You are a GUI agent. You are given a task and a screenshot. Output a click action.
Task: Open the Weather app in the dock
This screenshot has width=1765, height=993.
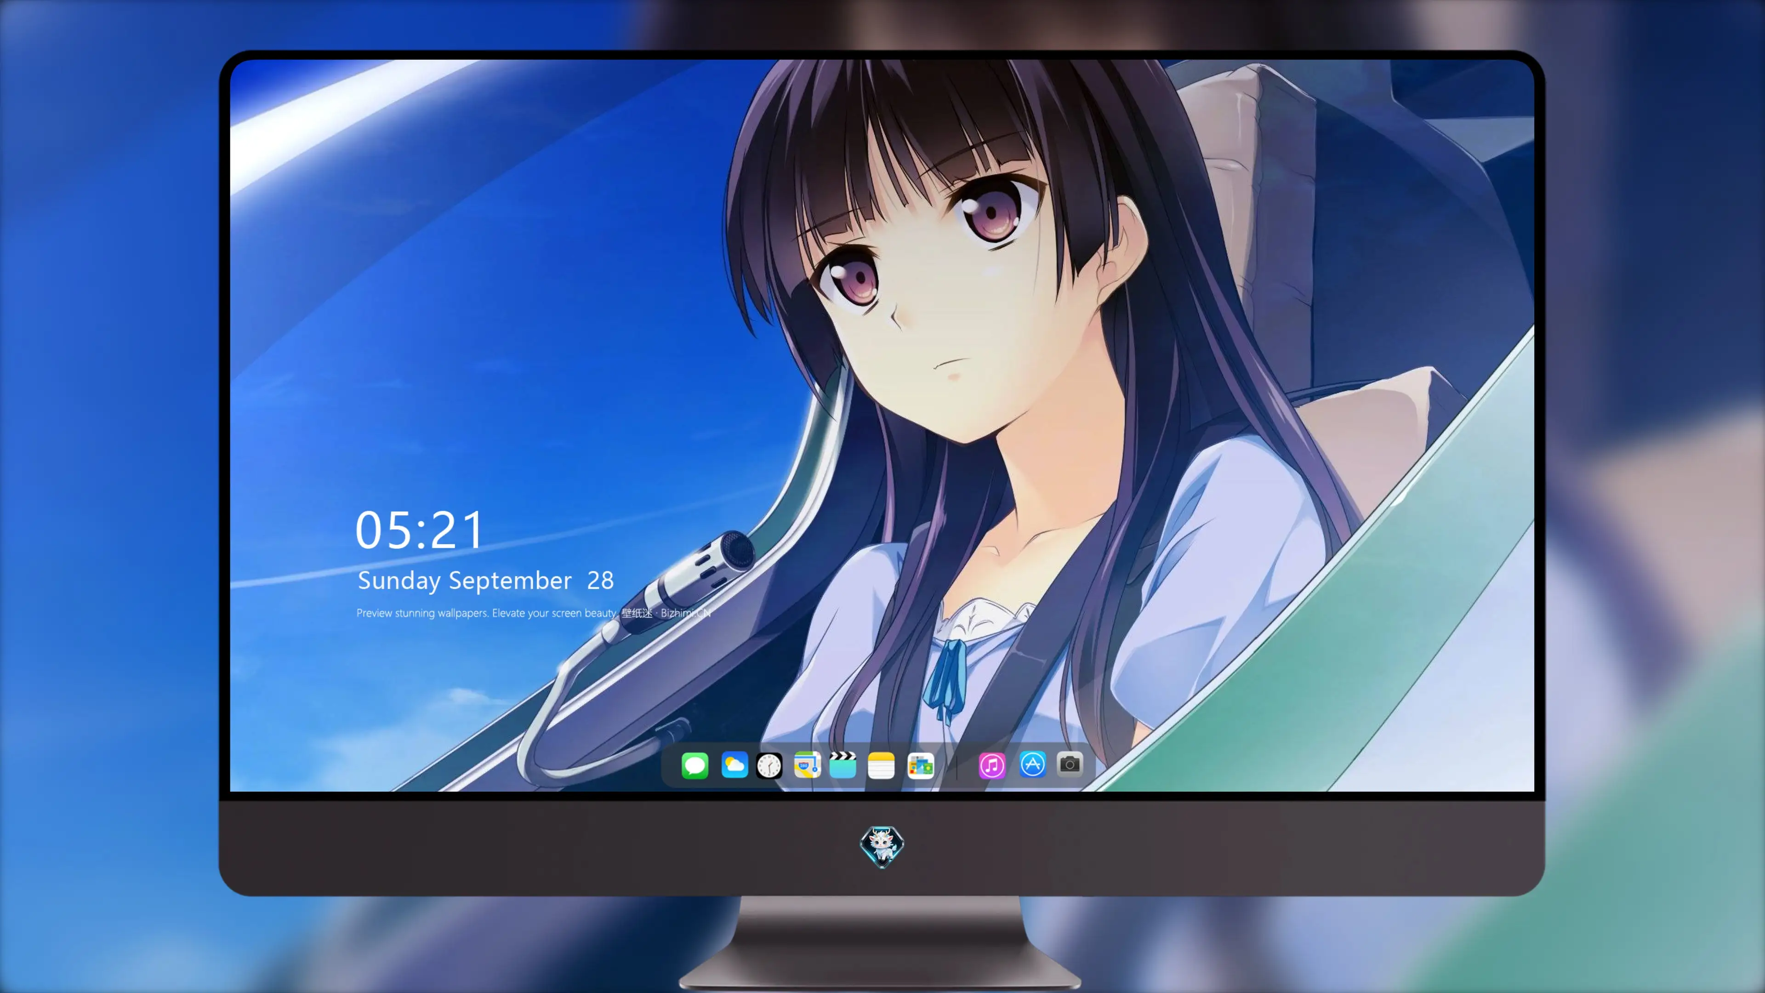(734, 765)
